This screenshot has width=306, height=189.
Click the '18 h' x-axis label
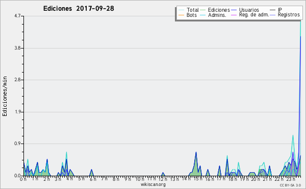(233, 179)
